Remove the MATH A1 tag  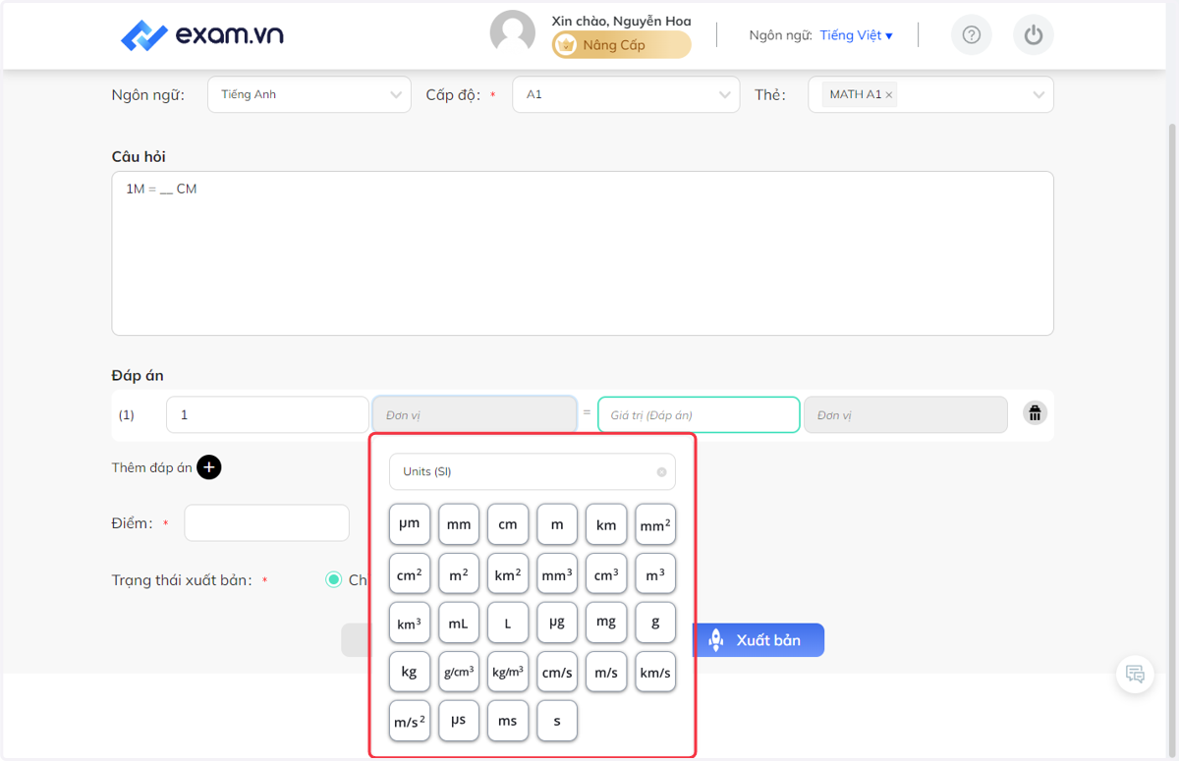point(889,95)
